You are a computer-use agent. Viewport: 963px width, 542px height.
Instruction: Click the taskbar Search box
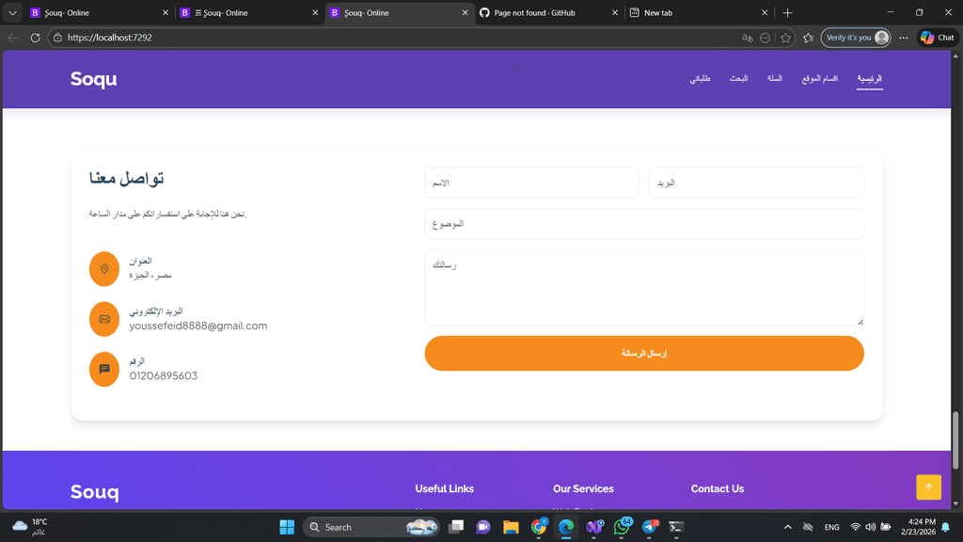371,527
